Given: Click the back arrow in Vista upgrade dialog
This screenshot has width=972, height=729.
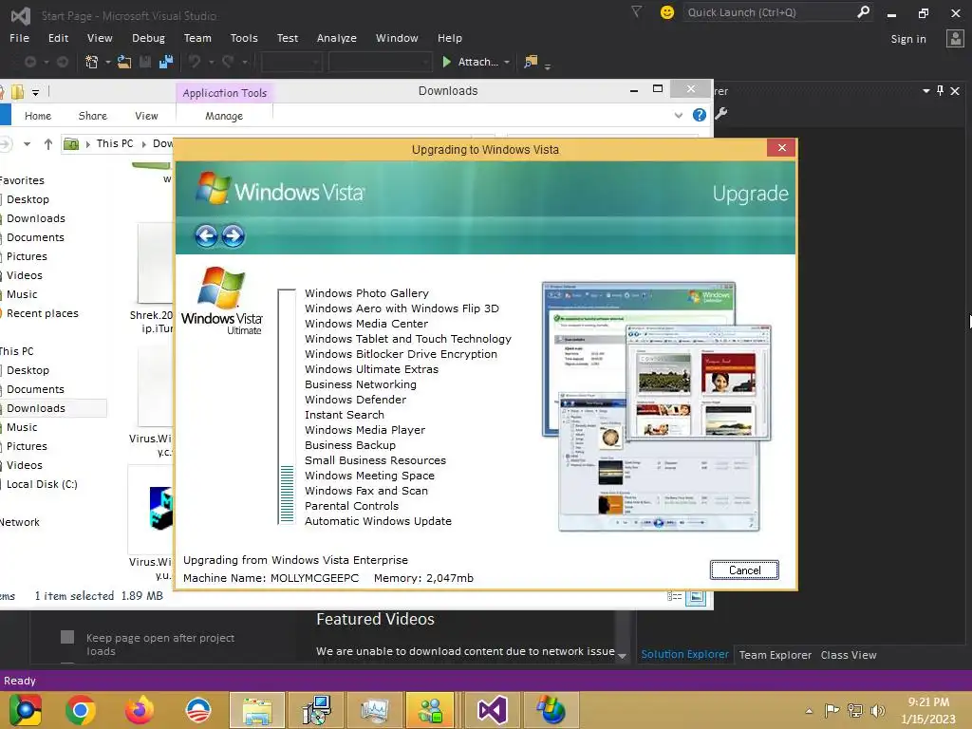Looking at the screenshot, I should click(206, 235).
